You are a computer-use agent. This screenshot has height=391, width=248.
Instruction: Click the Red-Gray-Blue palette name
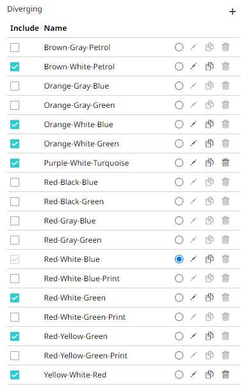pyautogui.click(x=70, y=221)
